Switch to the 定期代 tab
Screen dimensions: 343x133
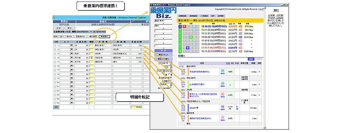click(x=259, y=59)
